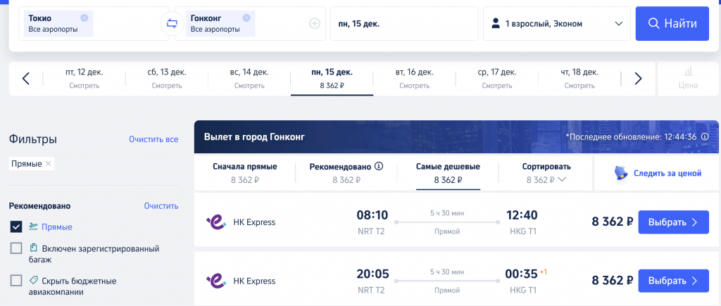Click info icon beside last update time

point(704,137)
